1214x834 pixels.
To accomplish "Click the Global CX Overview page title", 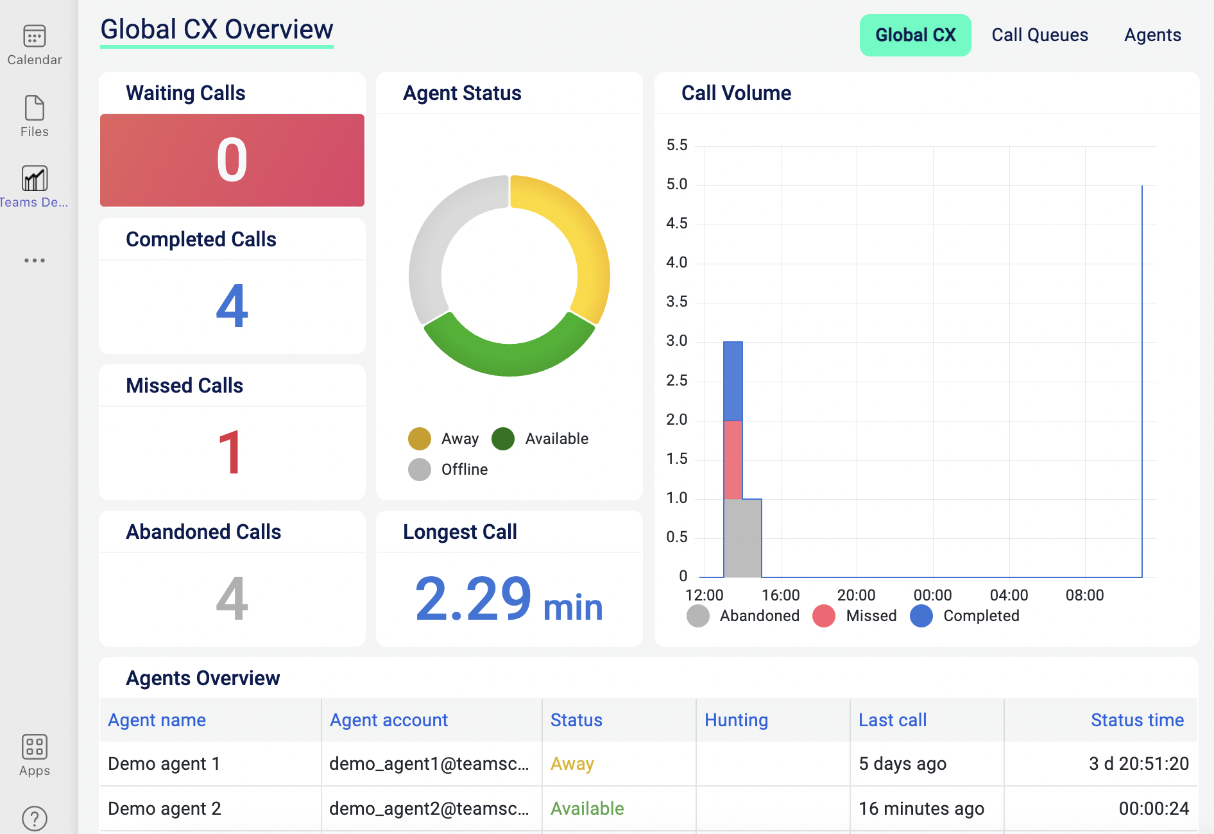I will tap(217, 30).
